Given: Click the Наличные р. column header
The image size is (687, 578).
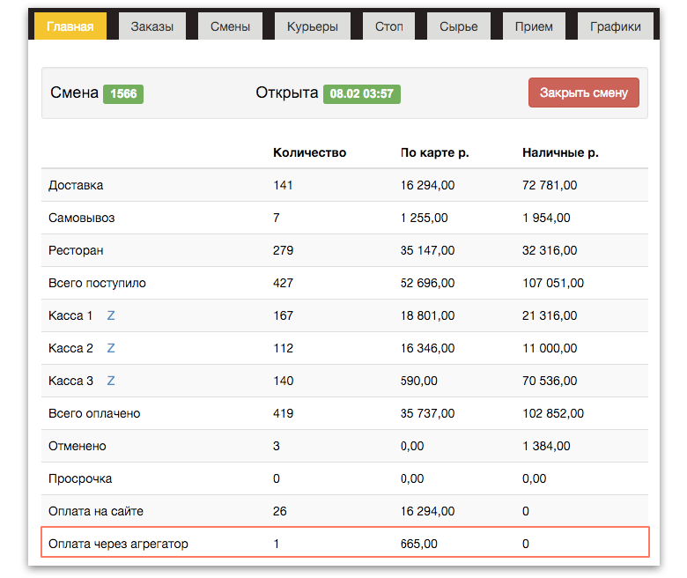Looking at the screenshot, I should click(560, 152).
